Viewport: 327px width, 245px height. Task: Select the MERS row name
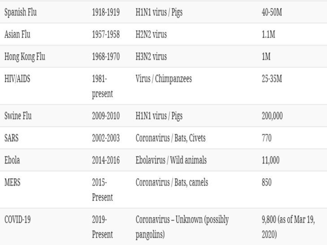point(12,182)
